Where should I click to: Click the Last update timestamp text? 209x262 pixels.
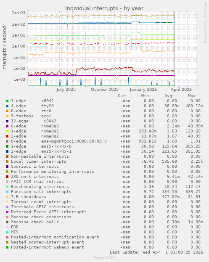tap(156, 252)
